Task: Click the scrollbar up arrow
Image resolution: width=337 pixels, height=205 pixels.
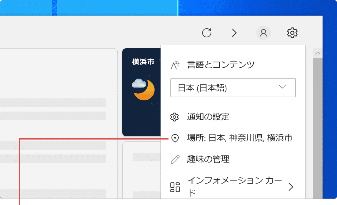Action: [x=318, y=53]
